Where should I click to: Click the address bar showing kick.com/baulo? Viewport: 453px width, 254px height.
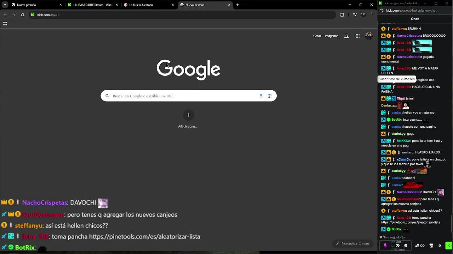coord(182,15)
